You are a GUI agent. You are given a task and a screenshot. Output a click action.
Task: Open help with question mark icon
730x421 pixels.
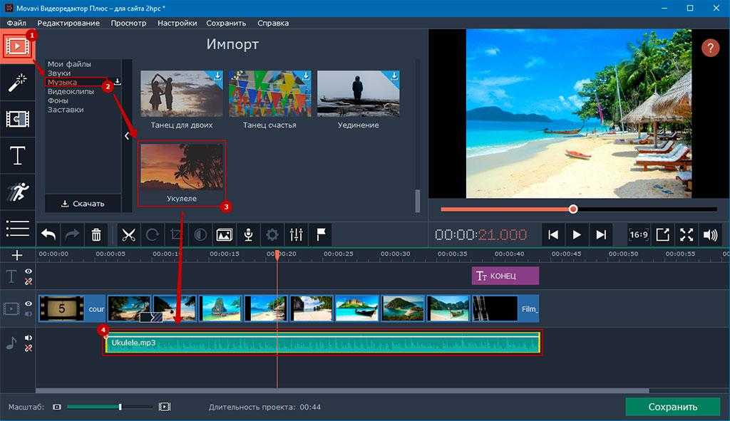pos(711,48)
